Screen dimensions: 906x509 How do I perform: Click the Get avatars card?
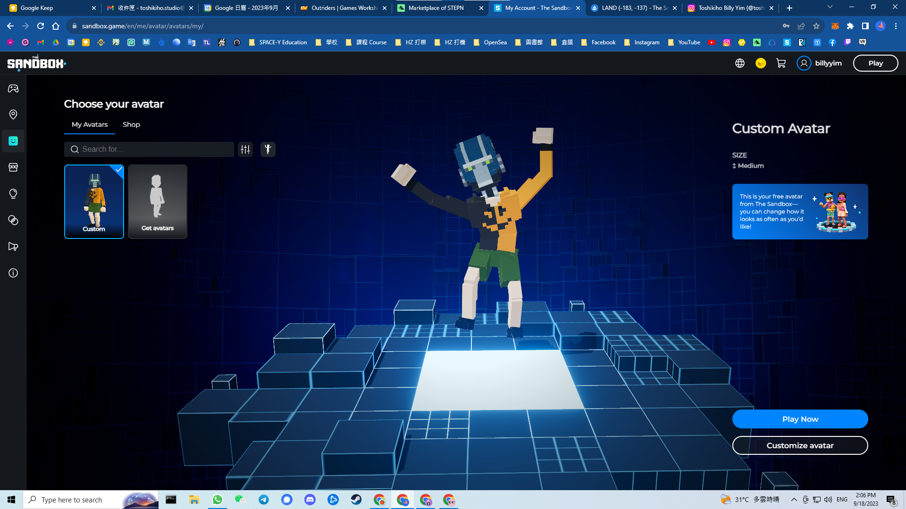click(x=158, y=202)
